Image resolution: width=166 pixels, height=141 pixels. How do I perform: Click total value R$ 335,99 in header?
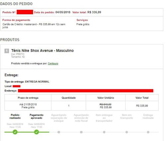94,12
